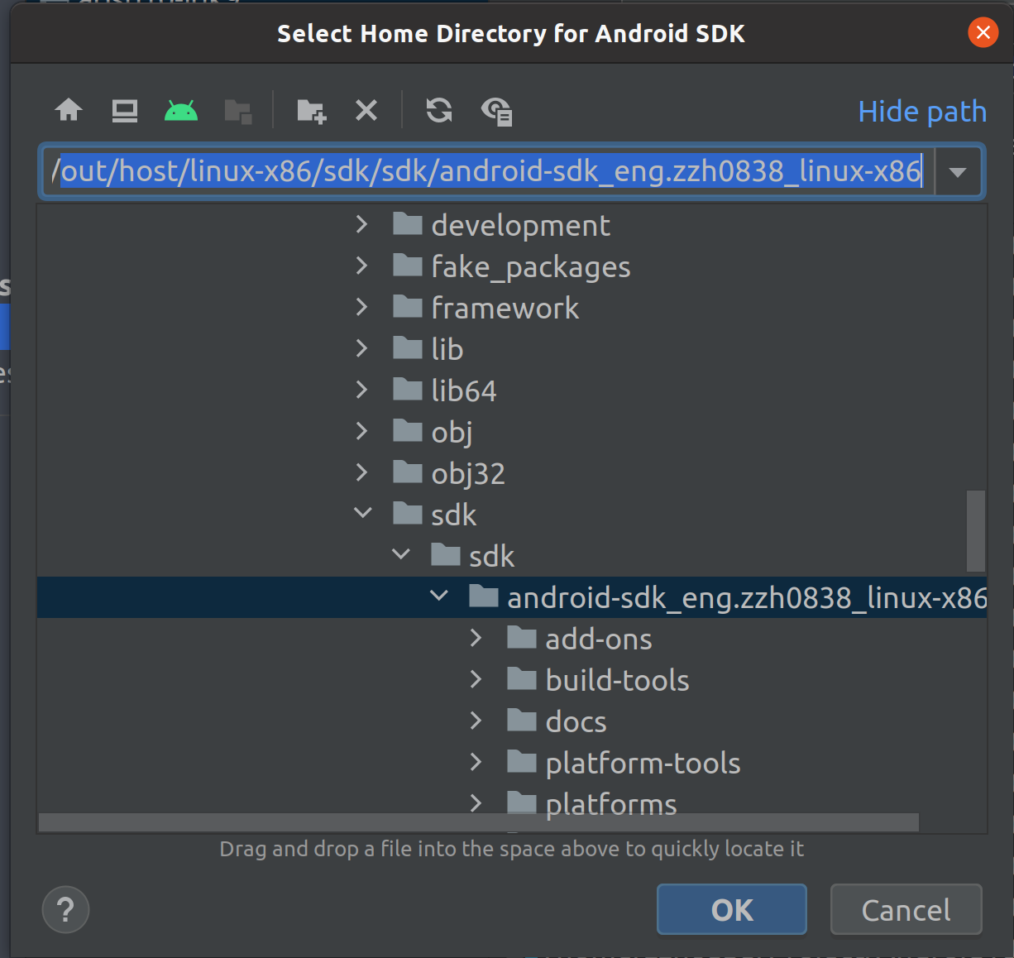Create a new folder via toolbar icon

[x=312, y=111]
